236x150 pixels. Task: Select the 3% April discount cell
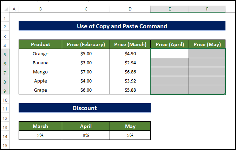pyautogui.click(x=86, y=135)
